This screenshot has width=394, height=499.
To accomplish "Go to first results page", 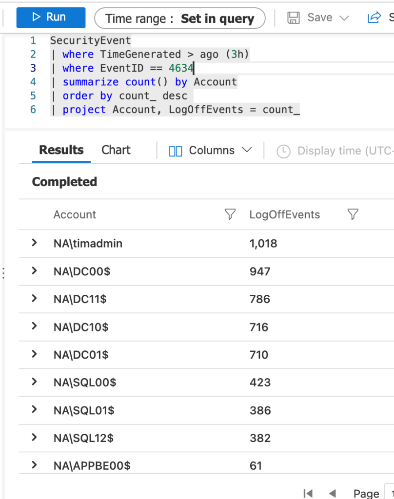I will 308,493.
